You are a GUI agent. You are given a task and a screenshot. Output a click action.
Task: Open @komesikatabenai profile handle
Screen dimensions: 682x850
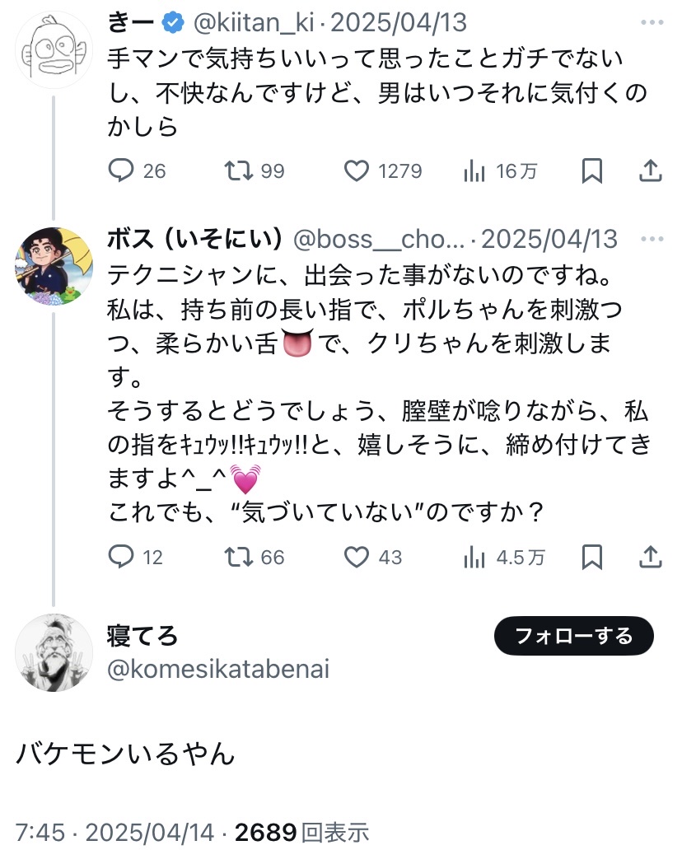218,670
